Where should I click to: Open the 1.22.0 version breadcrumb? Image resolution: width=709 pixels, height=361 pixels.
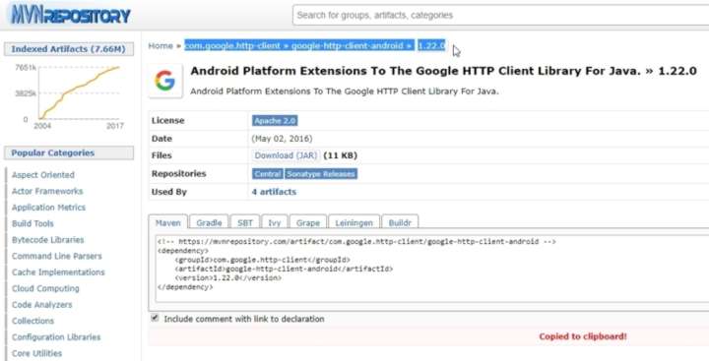(431, 45)
